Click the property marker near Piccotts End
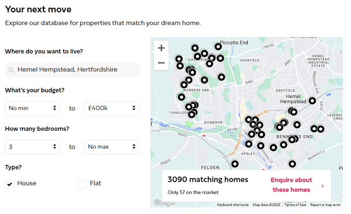This screenshot has height=214, width=351. coord(218,46)
